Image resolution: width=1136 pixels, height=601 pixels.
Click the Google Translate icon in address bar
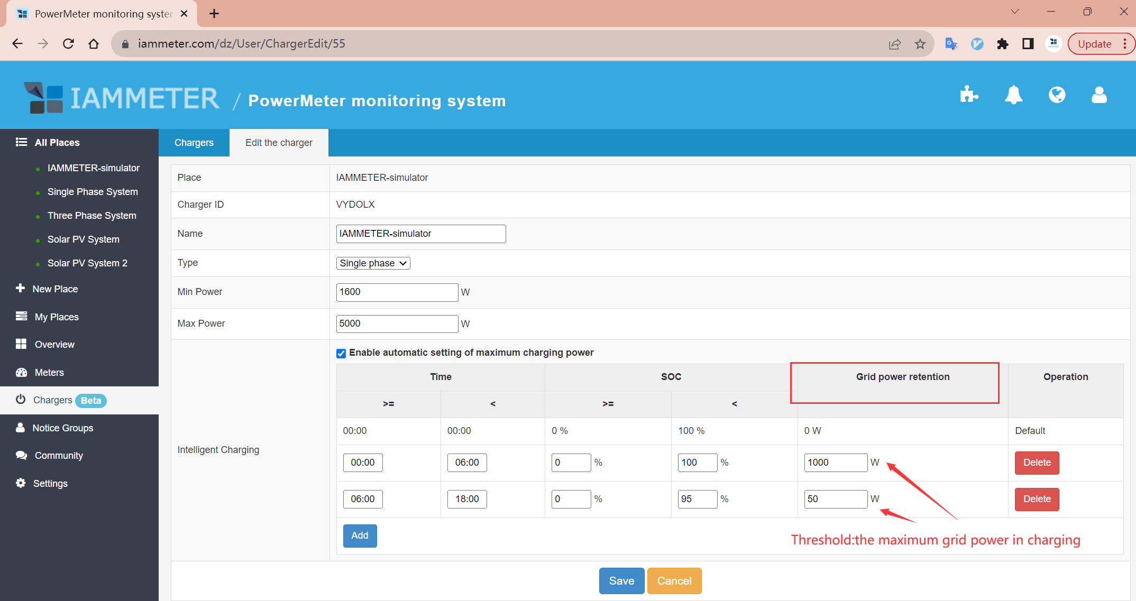951,44
